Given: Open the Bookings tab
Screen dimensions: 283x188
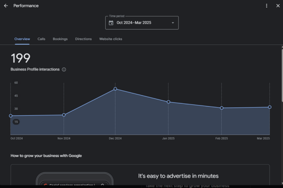Looking at the screenshot, I should pos(60,39).
